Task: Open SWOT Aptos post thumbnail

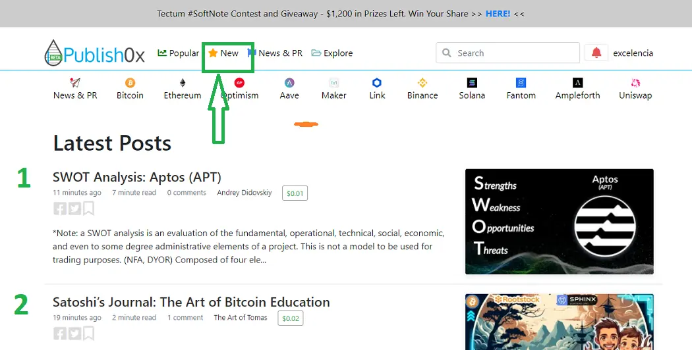Action: point(559,221)
